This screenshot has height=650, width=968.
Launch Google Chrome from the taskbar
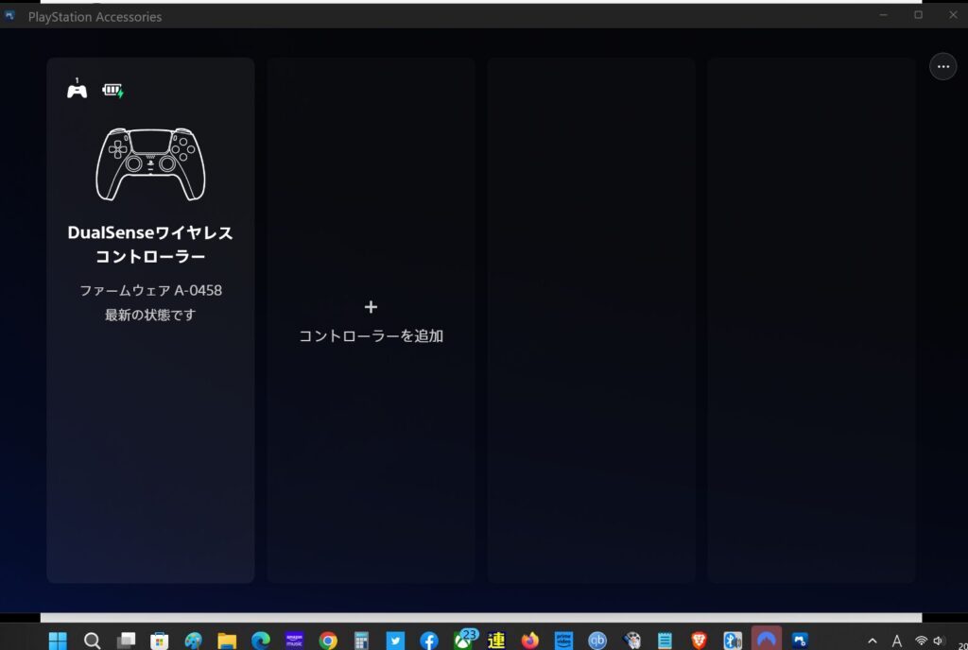click(328, 641)
